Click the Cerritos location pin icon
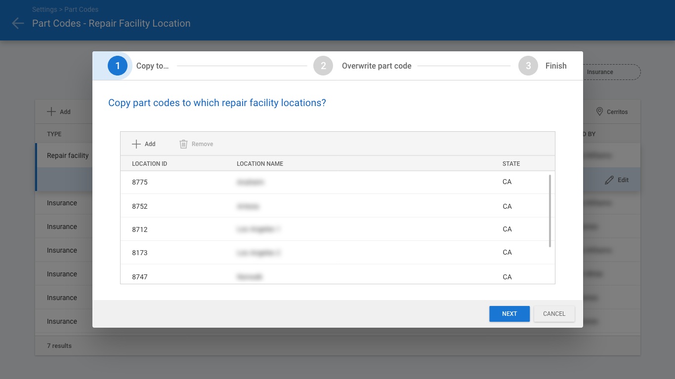The width and height of the screenshot is (675, 379). 600,112
